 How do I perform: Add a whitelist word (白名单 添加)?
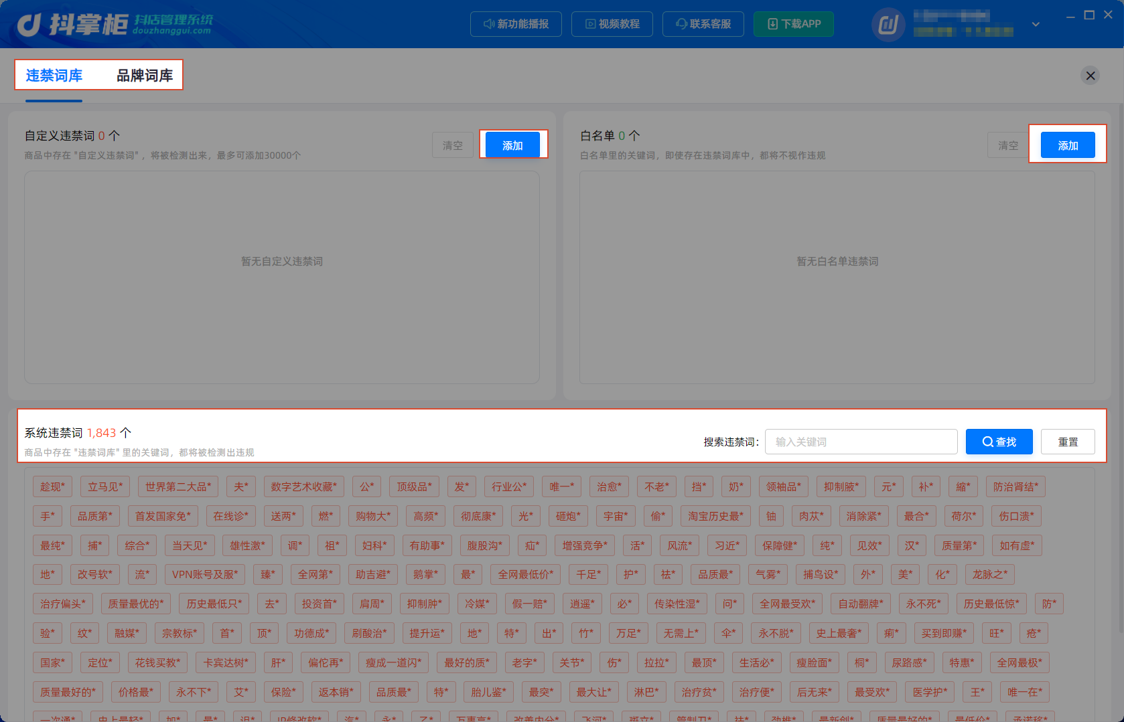tap(1068, 145)
